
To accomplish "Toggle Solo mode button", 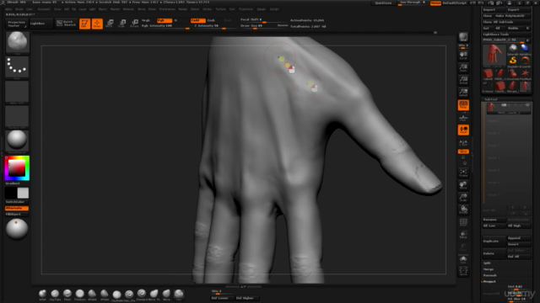I will click(x=463, y=259).
